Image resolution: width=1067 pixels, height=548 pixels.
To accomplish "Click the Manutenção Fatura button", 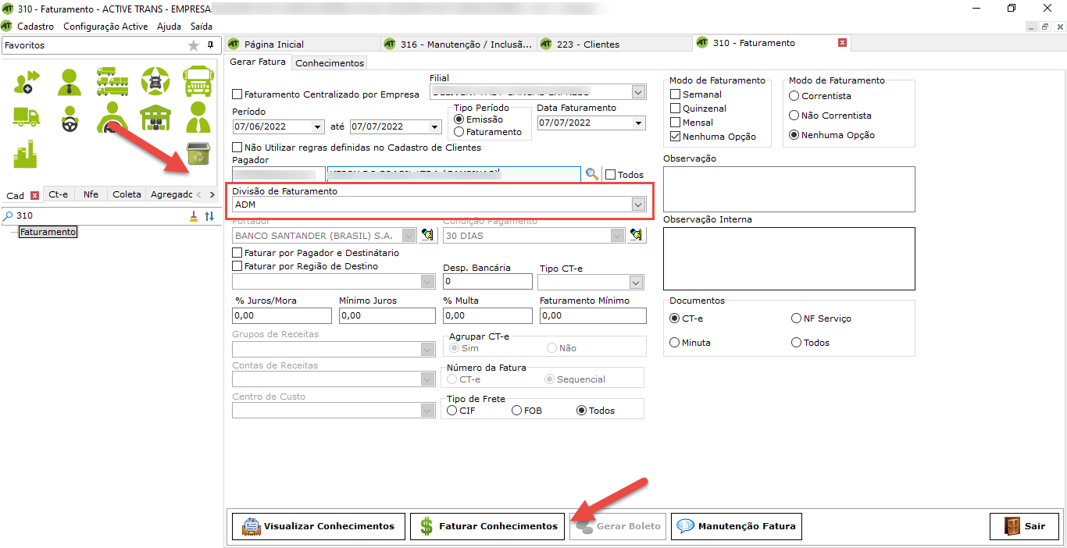I will (x=737, y=526).
